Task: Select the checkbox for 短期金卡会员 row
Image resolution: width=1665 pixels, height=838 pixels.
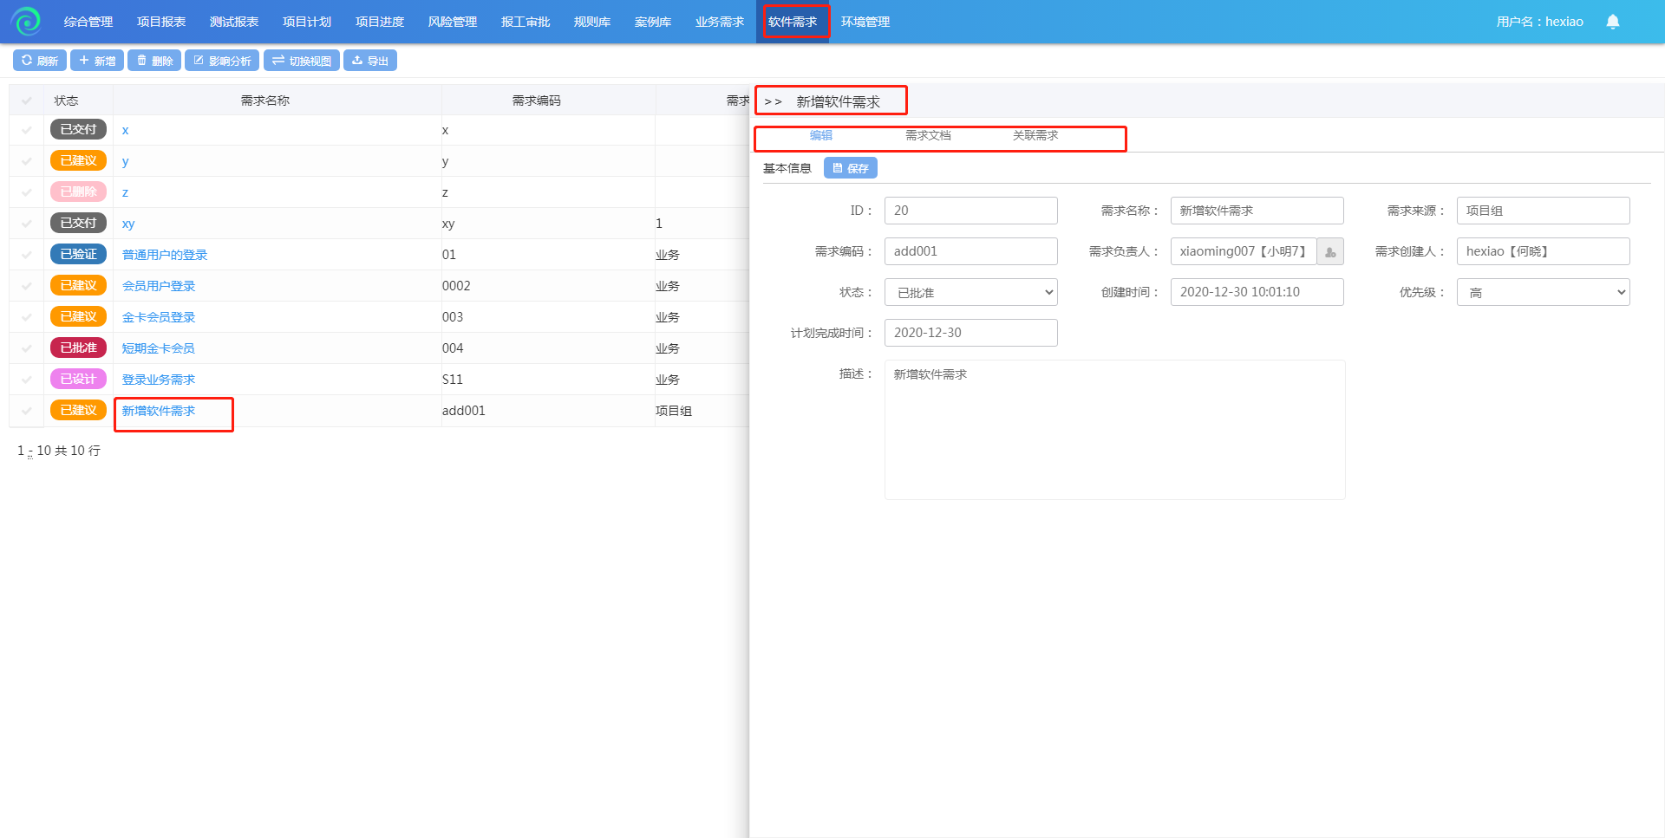Action: coord(27,348)
